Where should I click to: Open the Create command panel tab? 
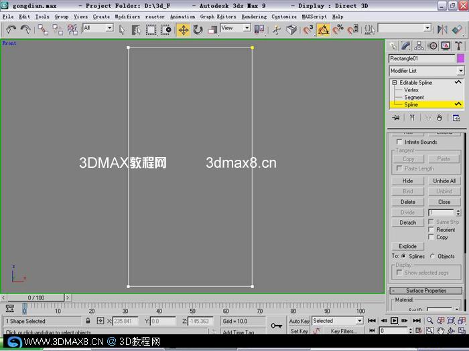coord(393,45)
